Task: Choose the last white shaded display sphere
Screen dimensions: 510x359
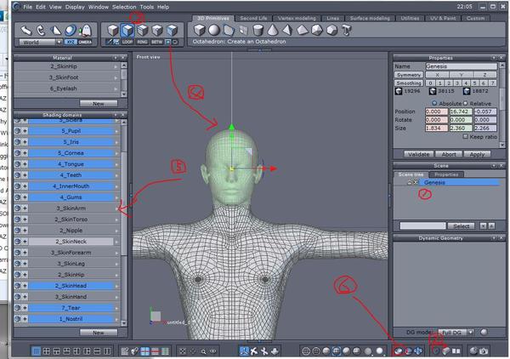Action: click(x=379, y=351)
